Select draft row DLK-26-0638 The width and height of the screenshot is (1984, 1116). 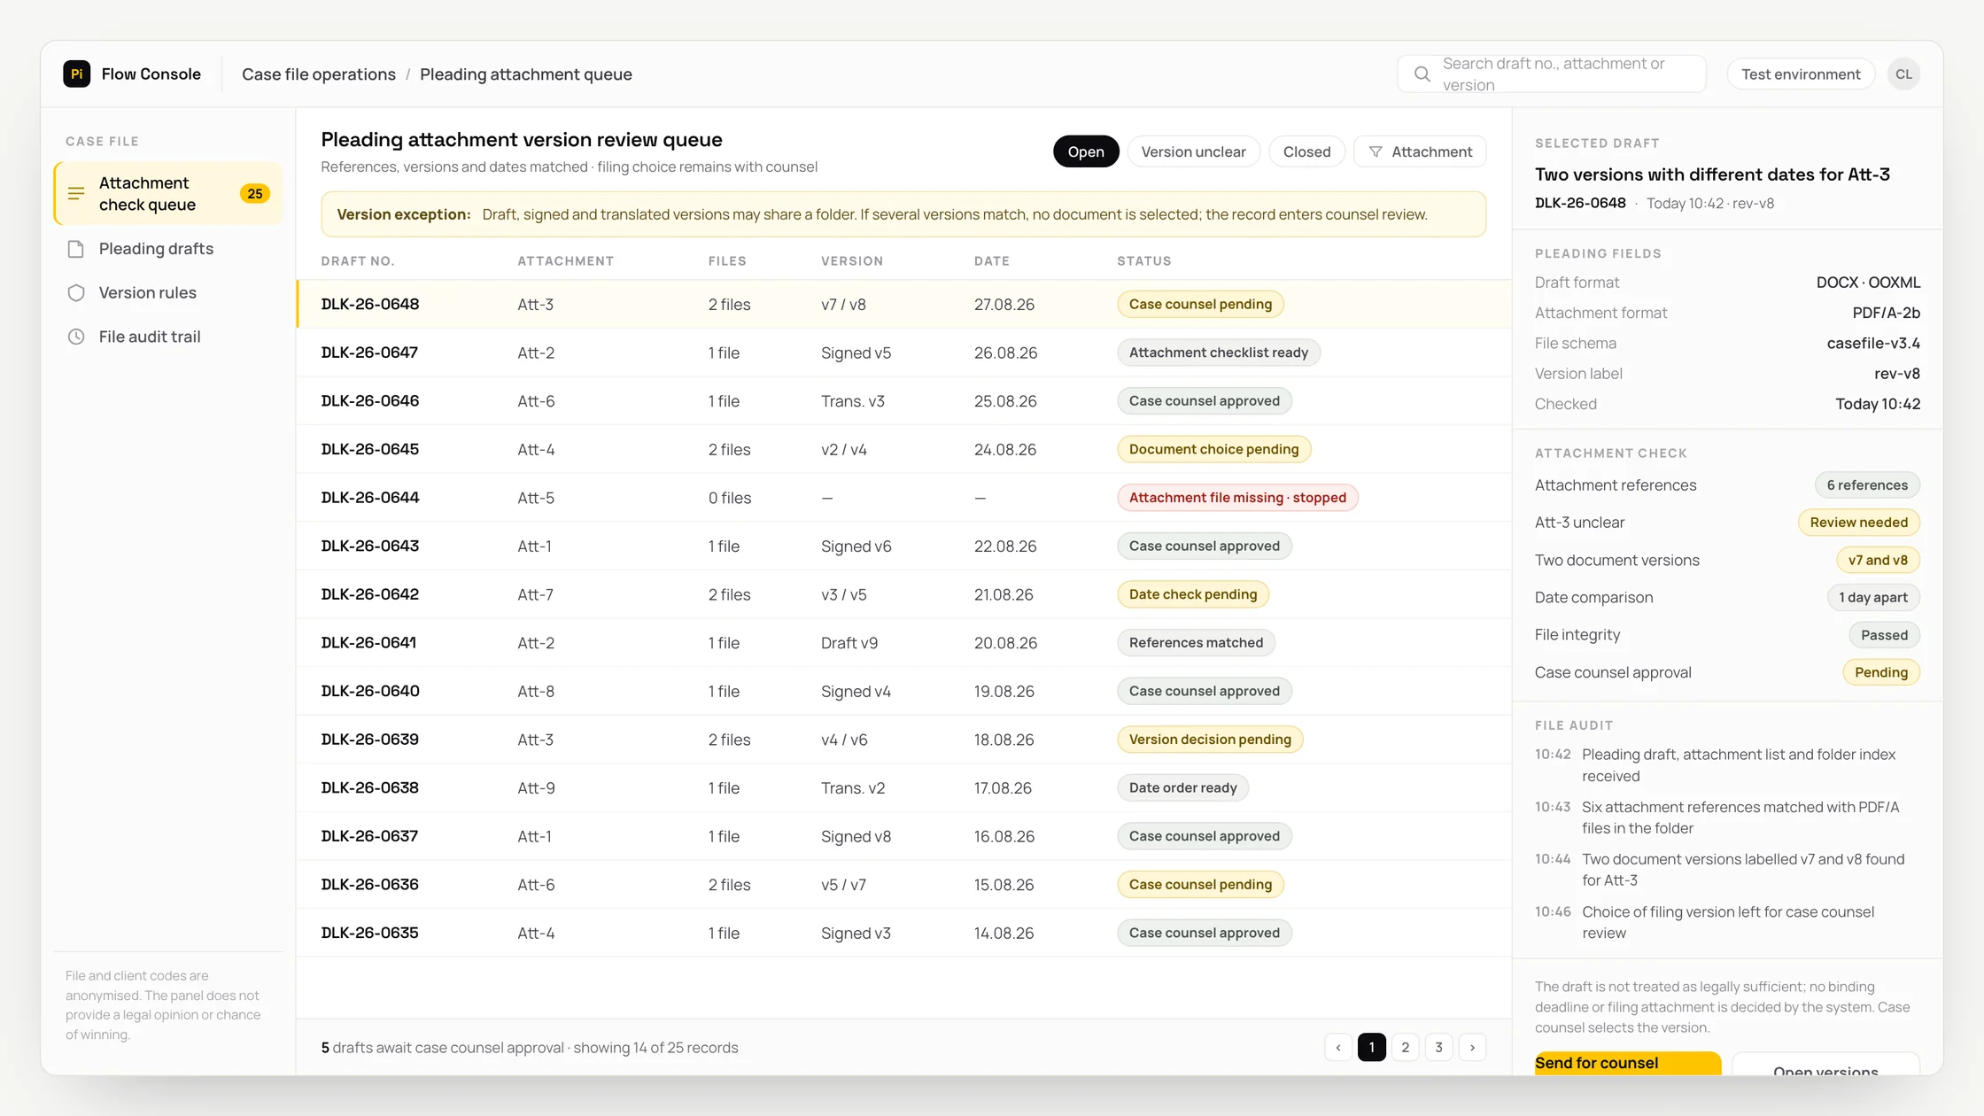pyautogui.click(x=903, y=787)
